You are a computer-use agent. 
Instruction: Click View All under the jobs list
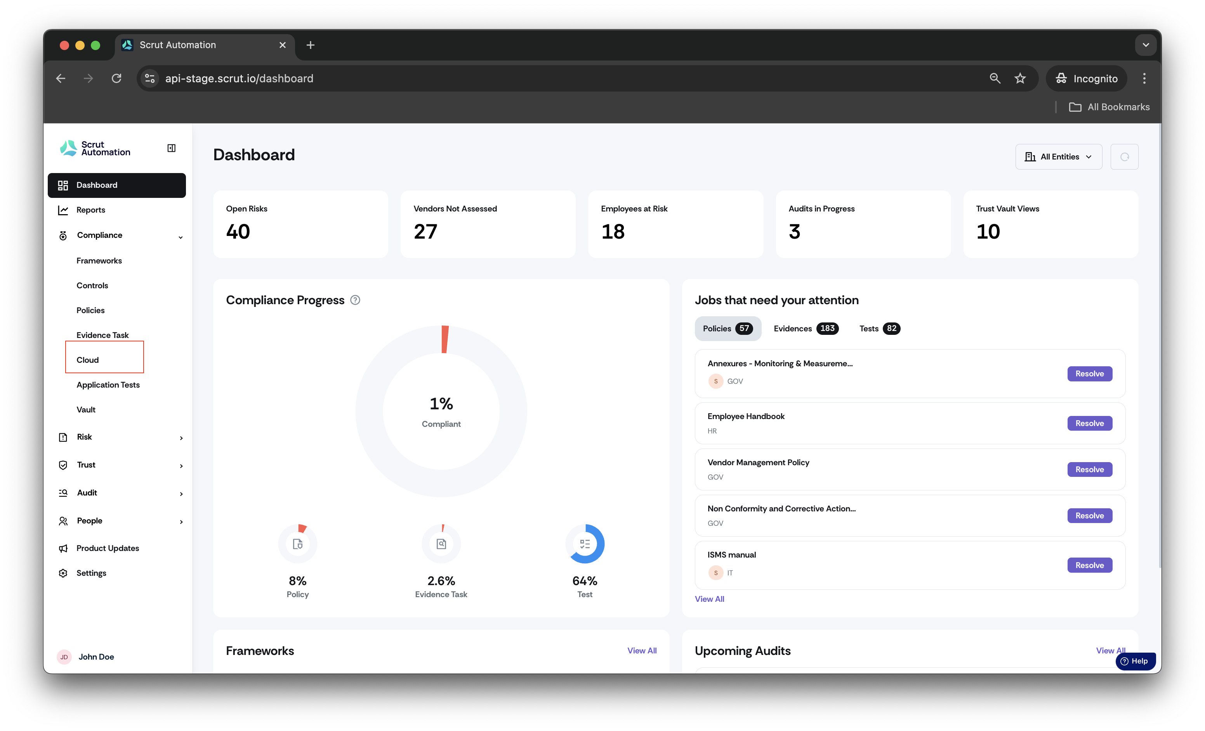(709, 599)
